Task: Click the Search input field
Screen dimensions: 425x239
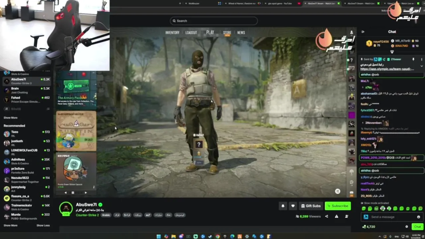Action: (x=214, y=21)
